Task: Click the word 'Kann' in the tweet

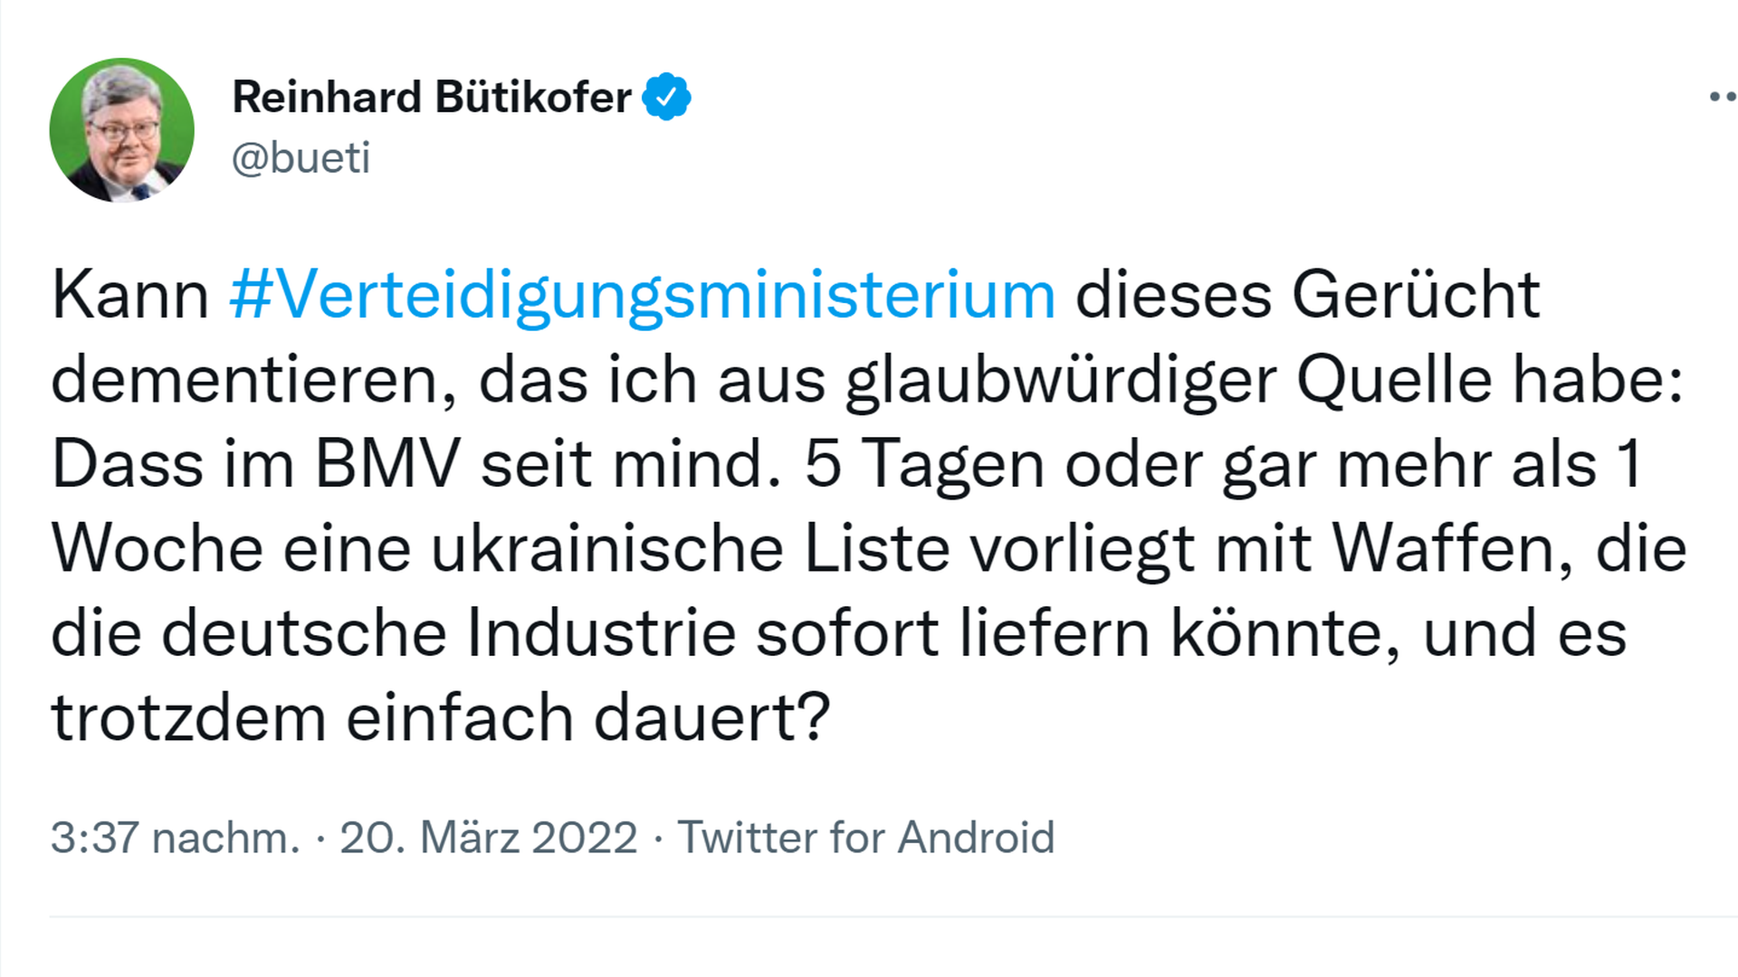Action: 130,295
